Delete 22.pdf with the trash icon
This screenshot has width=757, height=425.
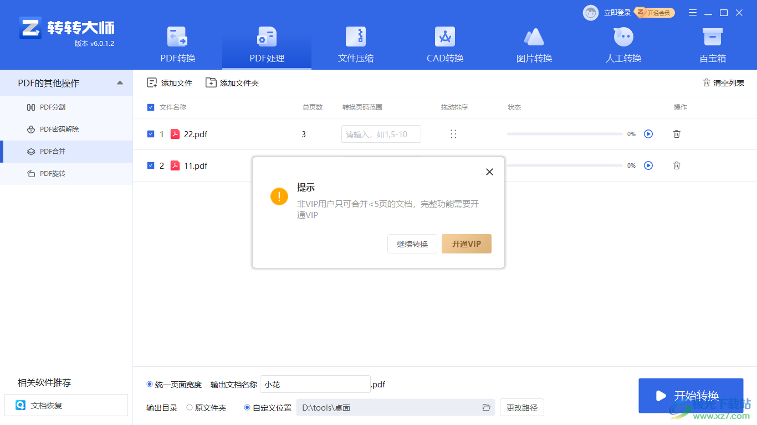[677, 134]
